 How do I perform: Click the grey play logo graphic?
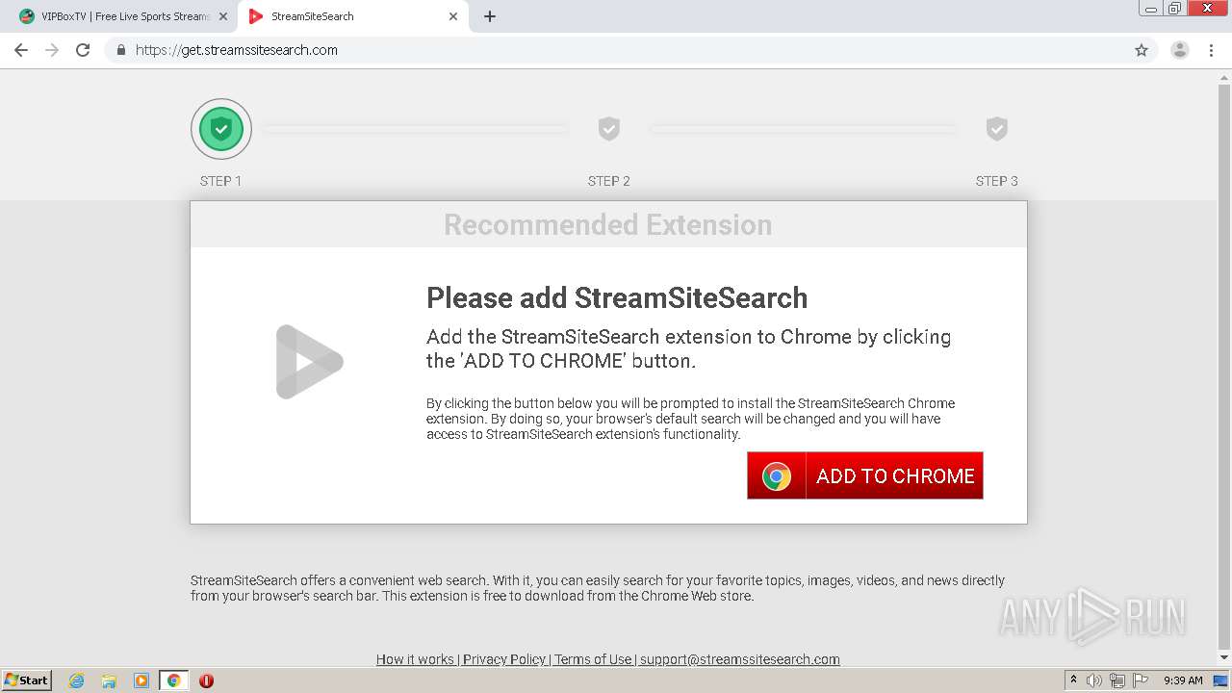(x=309, y=362)
